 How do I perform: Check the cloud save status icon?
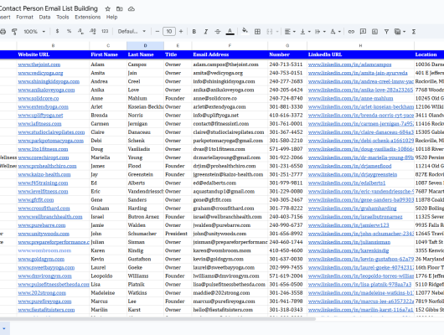point(131,8)
